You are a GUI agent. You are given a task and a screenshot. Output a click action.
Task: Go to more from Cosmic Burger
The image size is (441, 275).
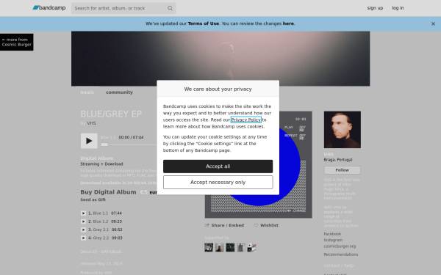[17, 42]
